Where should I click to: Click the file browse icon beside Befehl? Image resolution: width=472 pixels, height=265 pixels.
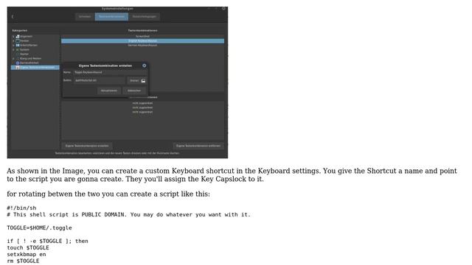[143, 80]
